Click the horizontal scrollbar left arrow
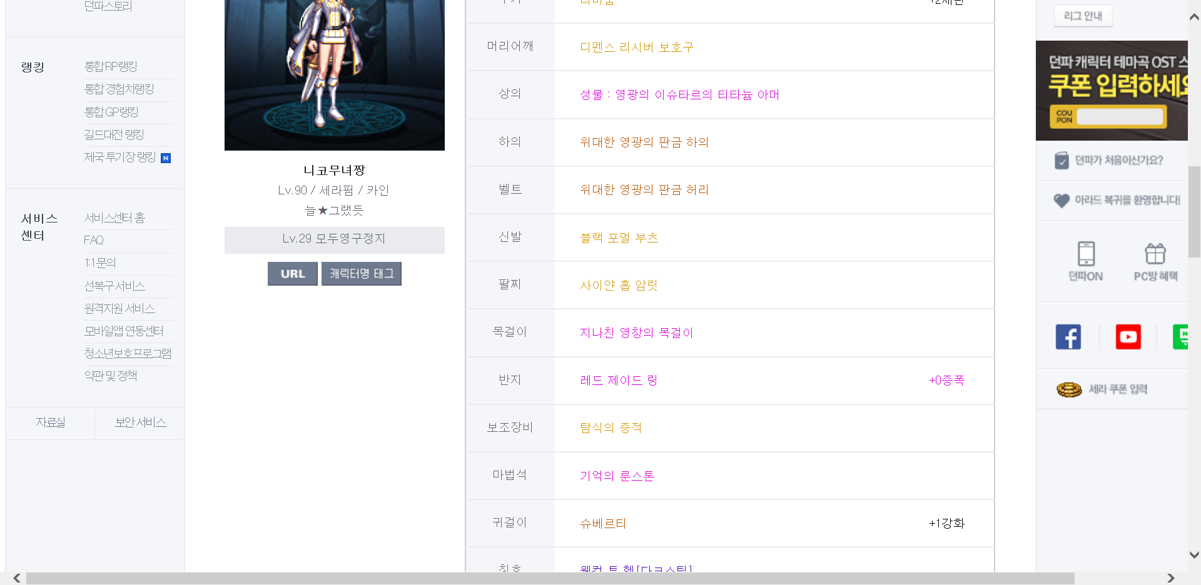 (x=17, y=578)
